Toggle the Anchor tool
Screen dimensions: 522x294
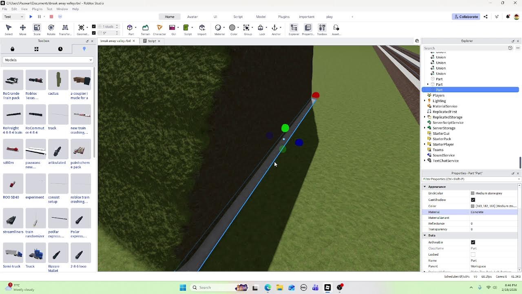276,29
